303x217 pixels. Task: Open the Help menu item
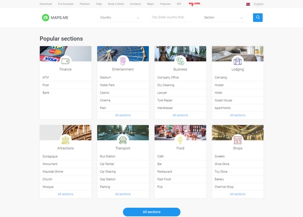click(x=99, y=4)
